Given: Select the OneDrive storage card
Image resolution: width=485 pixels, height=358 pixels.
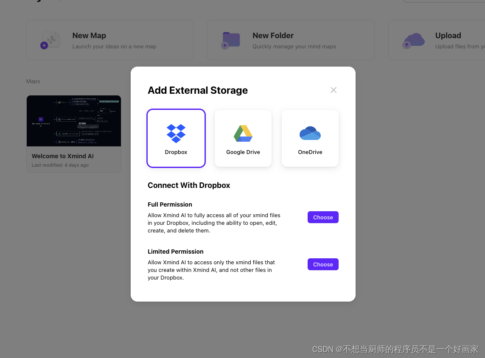Looking at the screenshot, I should [310, 138].
